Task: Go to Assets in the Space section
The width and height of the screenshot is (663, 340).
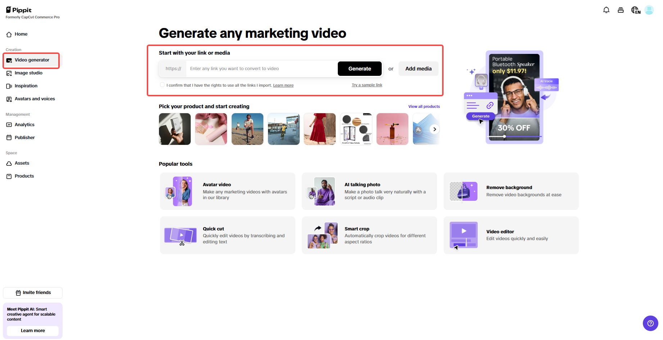Action: click(22, 163)
